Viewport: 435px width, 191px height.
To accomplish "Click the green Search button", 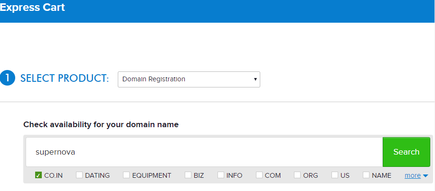I will 407,152.
